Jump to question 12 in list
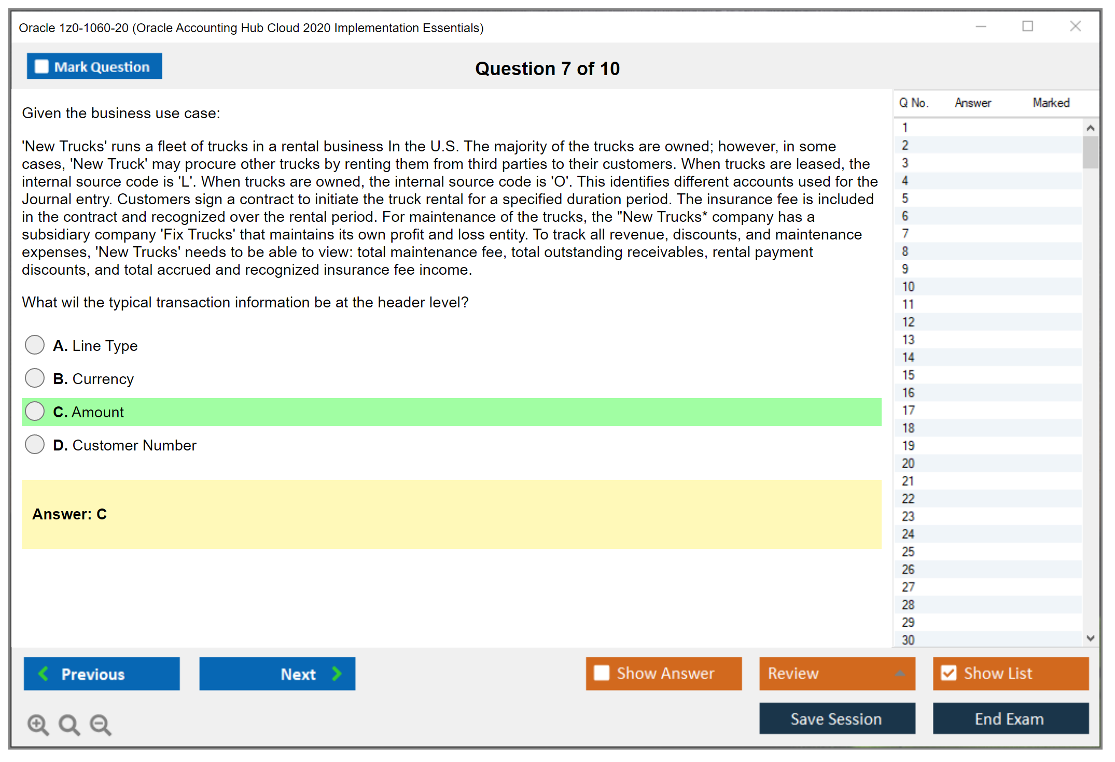 [908, 322]
